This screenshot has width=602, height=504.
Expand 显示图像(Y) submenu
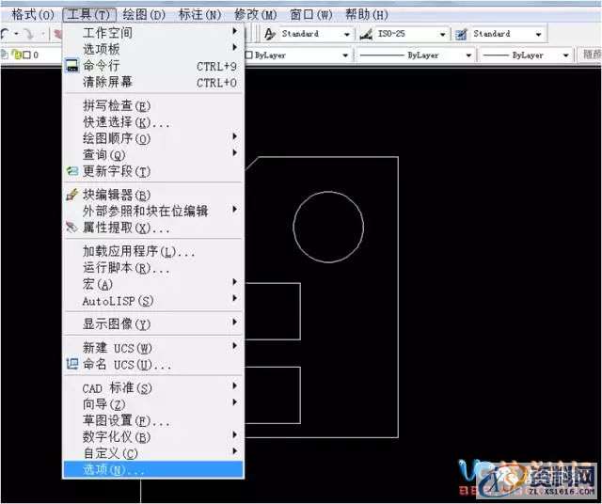pos(152,324)
